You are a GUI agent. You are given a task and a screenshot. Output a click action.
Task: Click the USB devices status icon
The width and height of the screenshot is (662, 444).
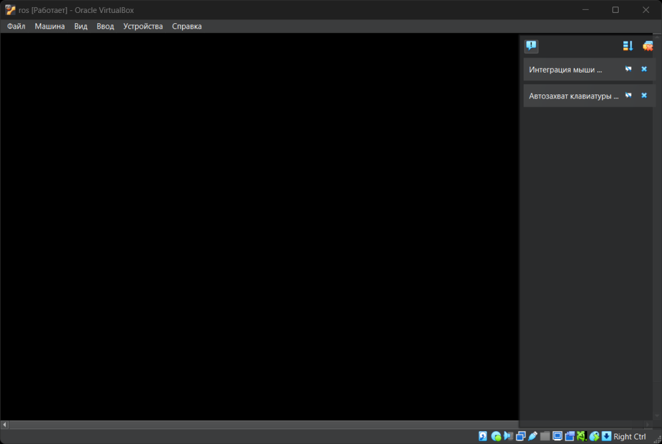coord(533,436)
